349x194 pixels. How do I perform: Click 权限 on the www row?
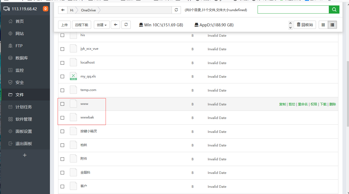point(314,104)
